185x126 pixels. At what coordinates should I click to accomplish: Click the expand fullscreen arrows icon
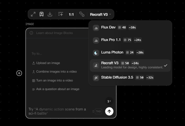(x=33, y=14)
